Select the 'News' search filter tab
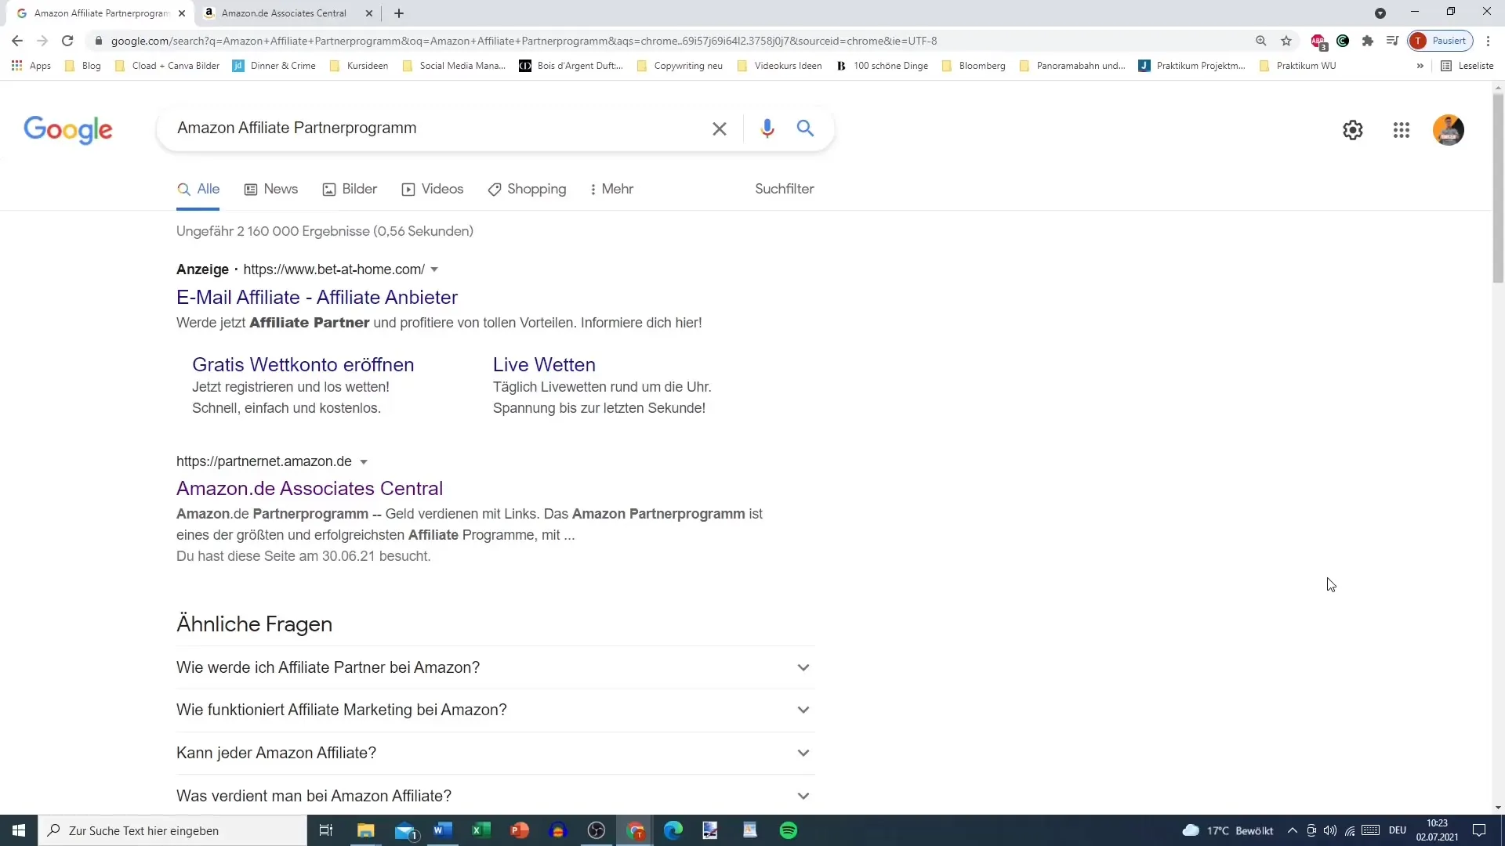Image resolution: width=1505 pixels, height=846 pixels. (x=280, y=189)
